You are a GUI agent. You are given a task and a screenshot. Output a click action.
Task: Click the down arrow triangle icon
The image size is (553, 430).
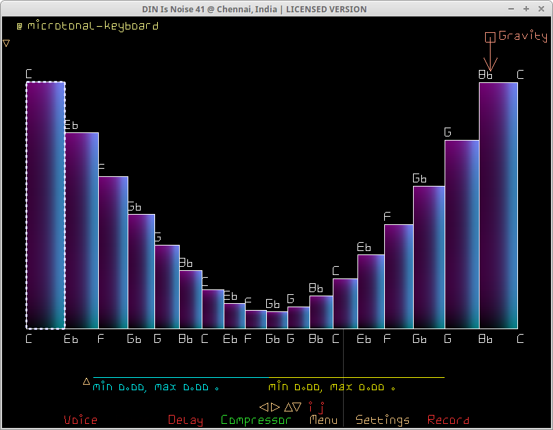(x=297, y=407)
